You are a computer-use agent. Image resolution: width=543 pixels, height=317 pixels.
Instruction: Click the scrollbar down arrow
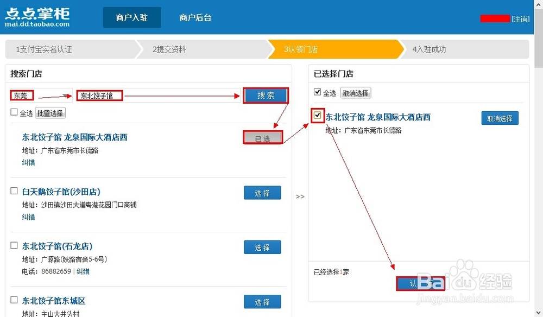[539, 312]
